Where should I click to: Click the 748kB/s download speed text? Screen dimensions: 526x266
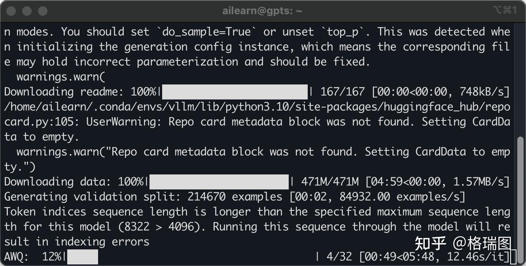pos(481,92)
